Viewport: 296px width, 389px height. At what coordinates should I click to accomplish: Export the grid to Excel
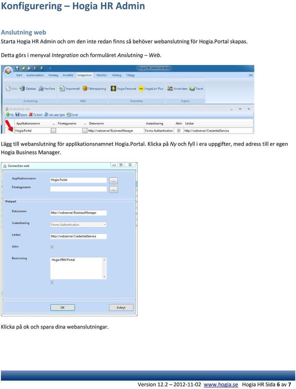[72, 115]
